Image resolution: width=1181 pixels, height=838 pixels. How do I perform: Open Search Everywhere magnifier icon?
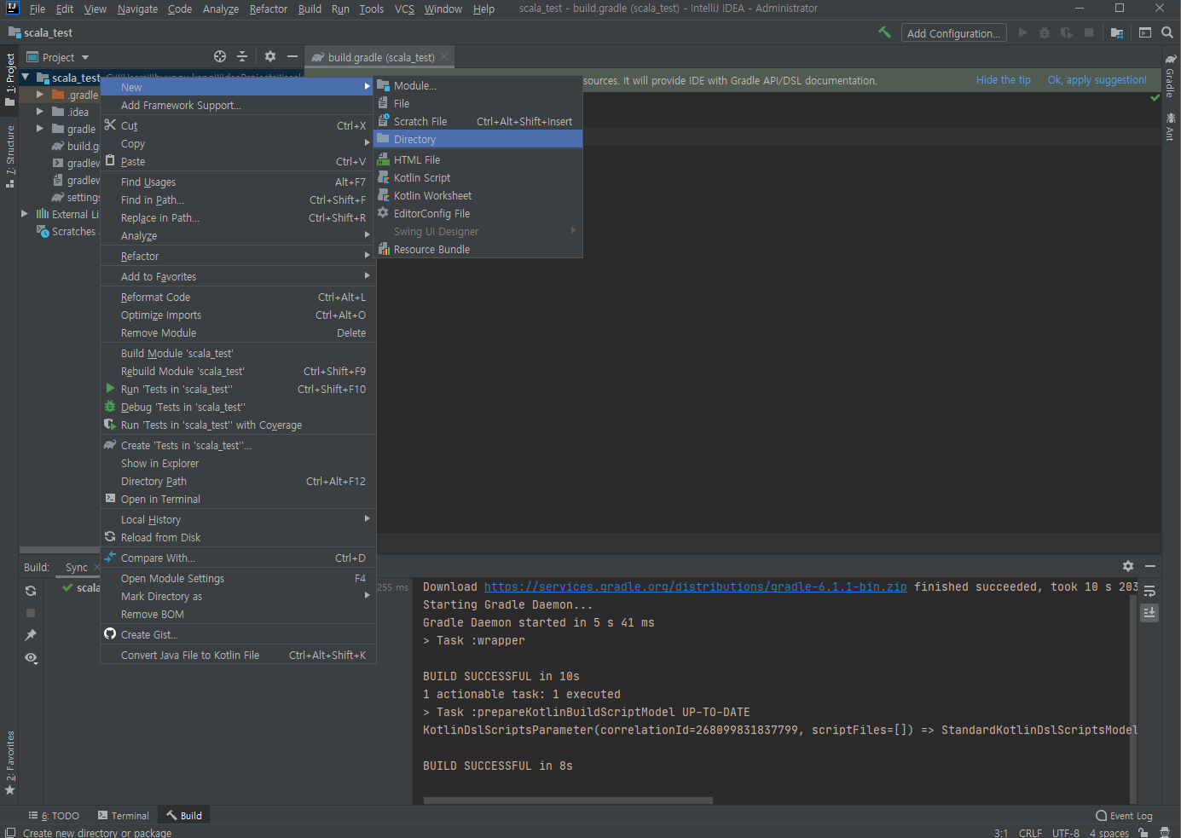click(x=1167, y=32)
